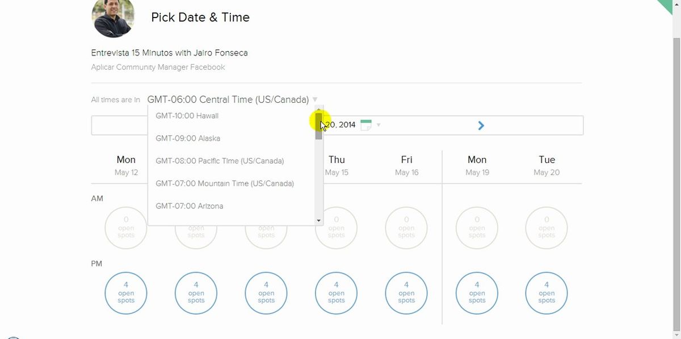Select GMT-07:00 Mountain Time (US/Canada)
This screenshot has width=681, height=339.
point(225,183)
